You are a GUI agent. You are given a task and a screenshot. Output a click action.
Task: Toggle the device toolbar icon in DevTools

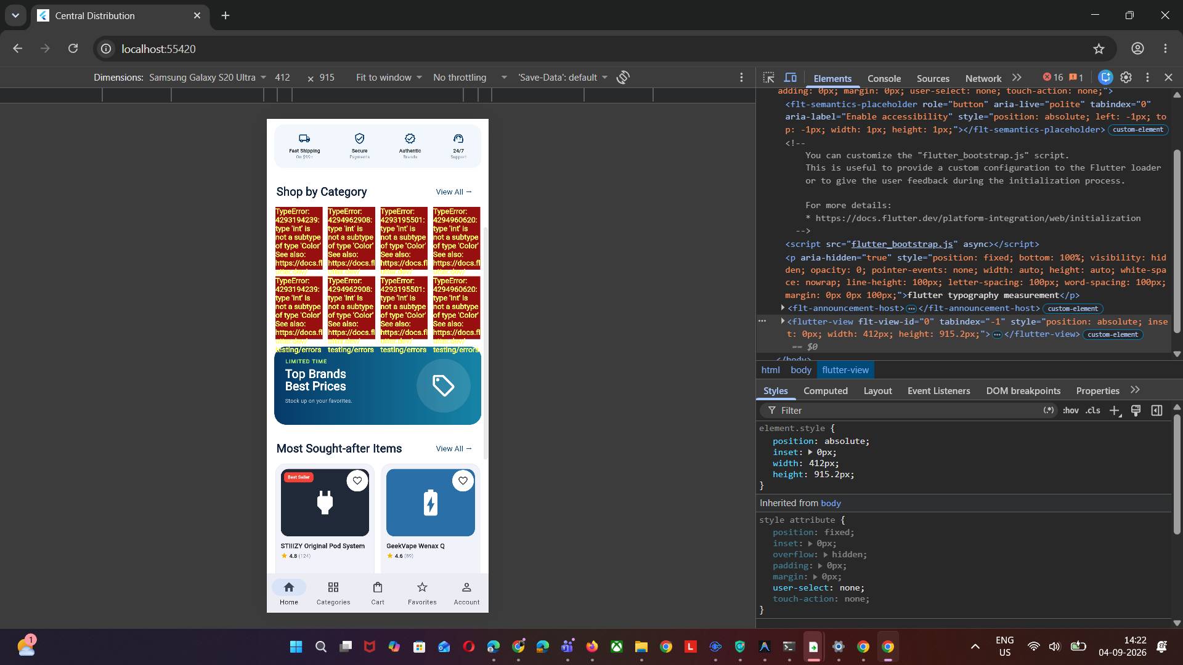[791, 78]
